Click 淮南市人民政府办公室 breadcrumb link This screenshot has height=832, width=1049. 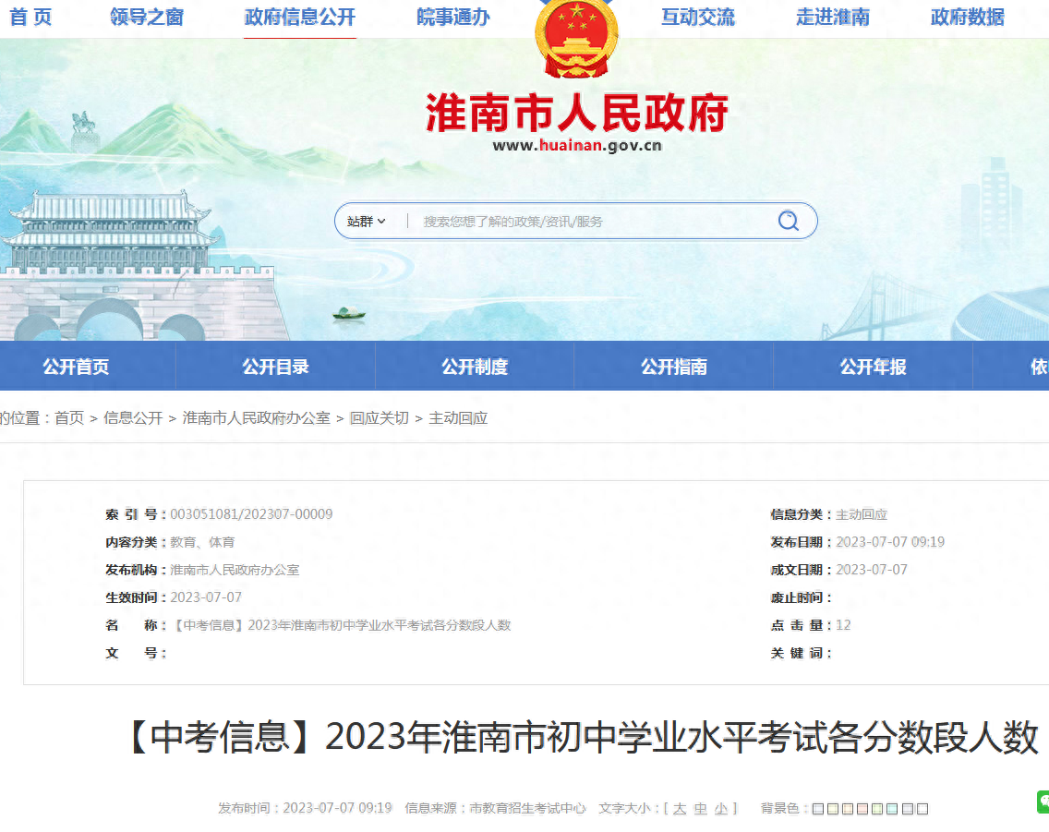coord(256,418)
